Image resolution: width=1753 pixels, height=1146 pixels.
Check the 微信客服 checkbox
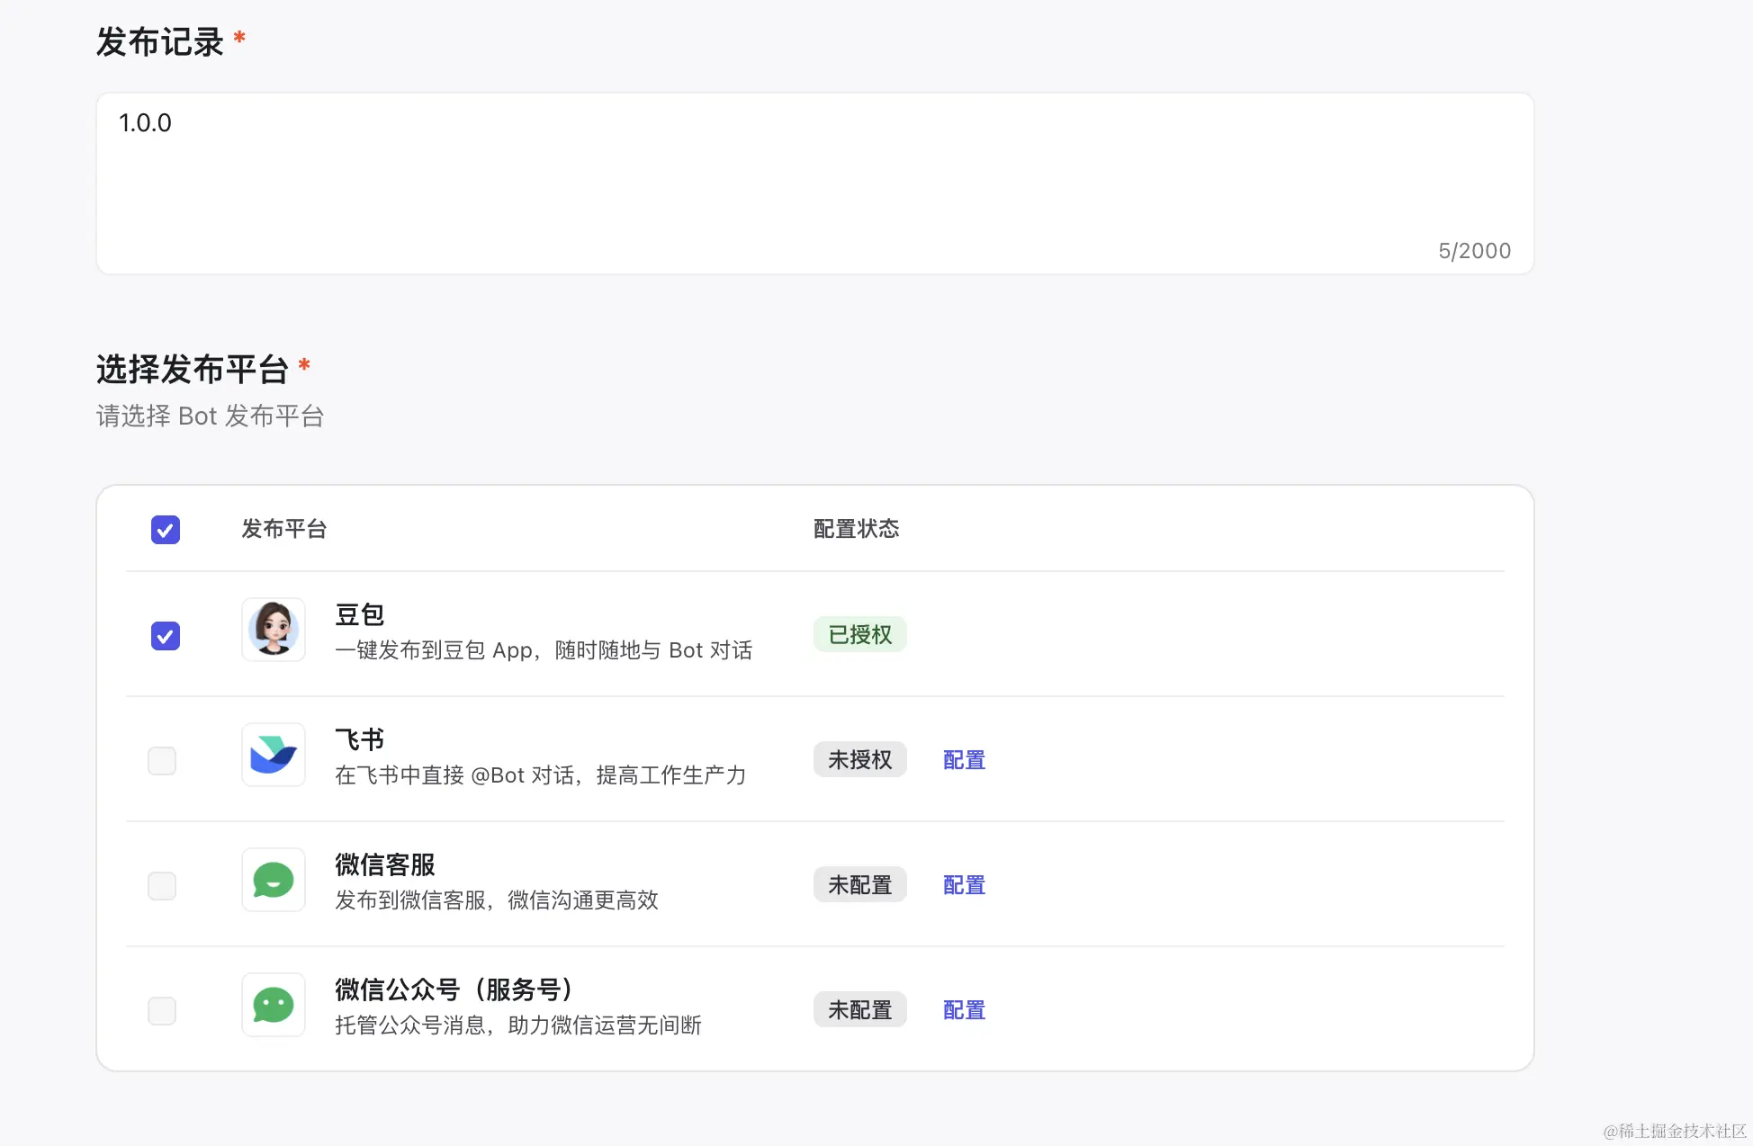click(x=162, y=885)
